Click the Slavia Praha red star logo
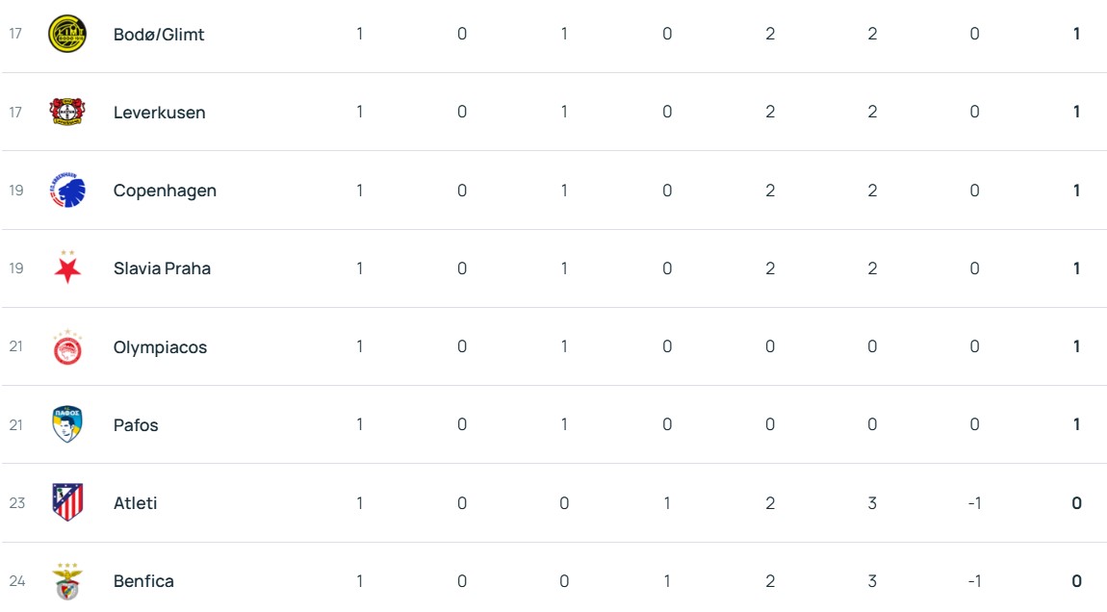The height and width of the screenshot is (612, 1107). pos(67,268)
